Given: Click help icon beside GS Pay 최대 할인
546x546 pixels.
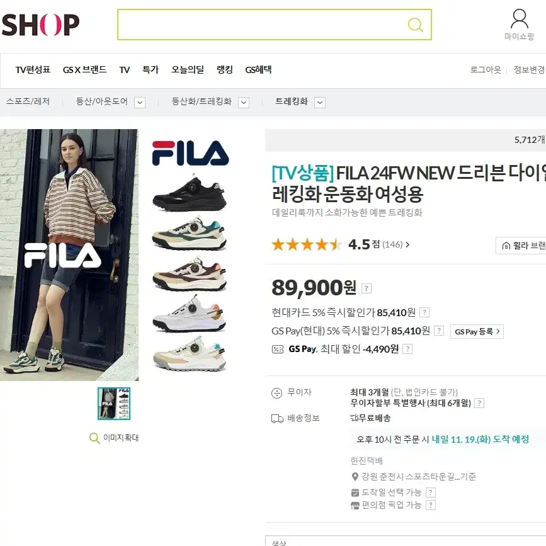Looking at the screenshot, I should click(x=407, y=349).
